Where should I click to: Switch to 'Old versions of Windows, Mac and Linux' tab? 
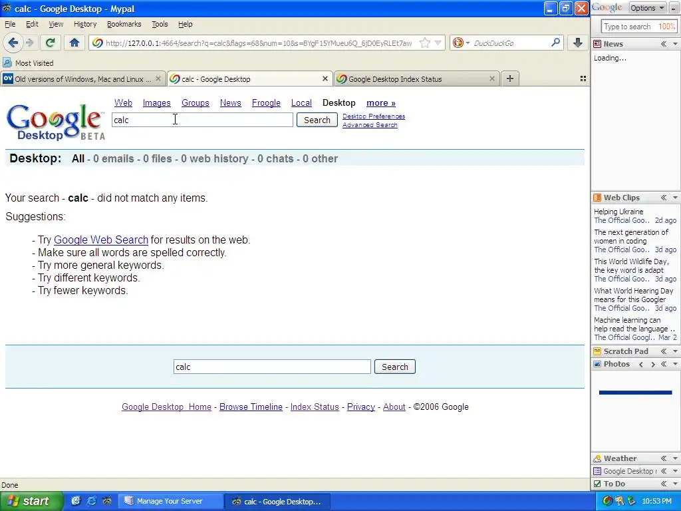coord(82,79)
